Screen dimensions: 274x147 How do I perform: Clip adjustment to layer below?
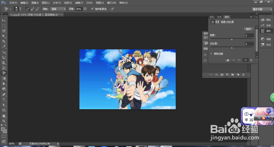coord(227,60)
